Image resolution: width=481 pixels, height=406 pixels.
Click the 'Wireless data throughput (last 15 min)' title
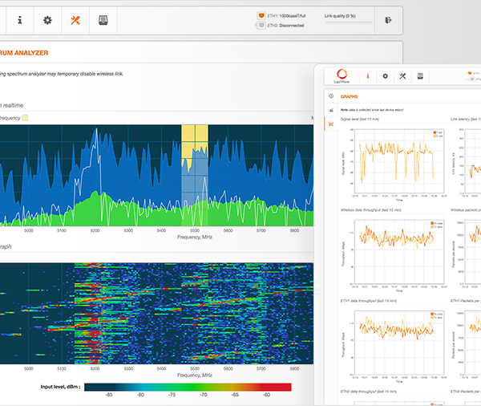coord(371,210)
